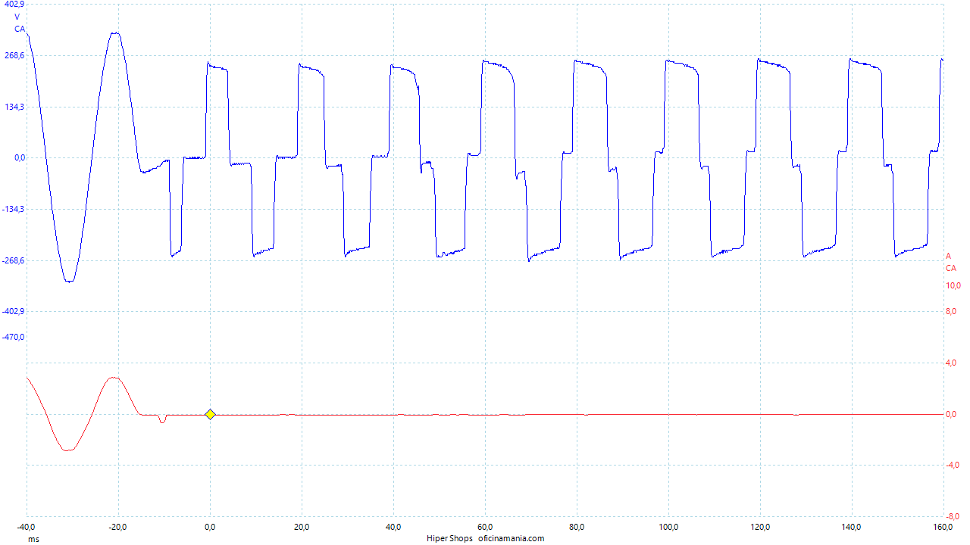Viewport: 970px width, 545px height.
Task: Click the 80,0 time axis label
Action: [x=577, y=527]
